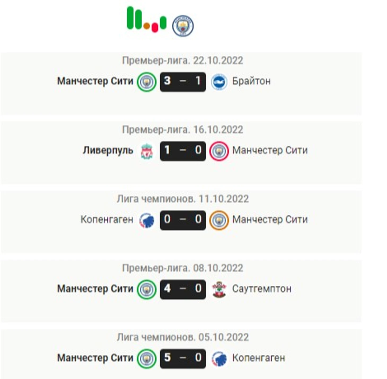The height and width of the screenshot is (379, 387).
Task: Click the Liverpool club crest
Action: (147, 151)
